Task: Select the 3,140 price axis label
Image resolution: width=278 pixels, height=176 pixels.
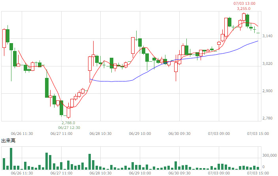Action: coord(267,36)
